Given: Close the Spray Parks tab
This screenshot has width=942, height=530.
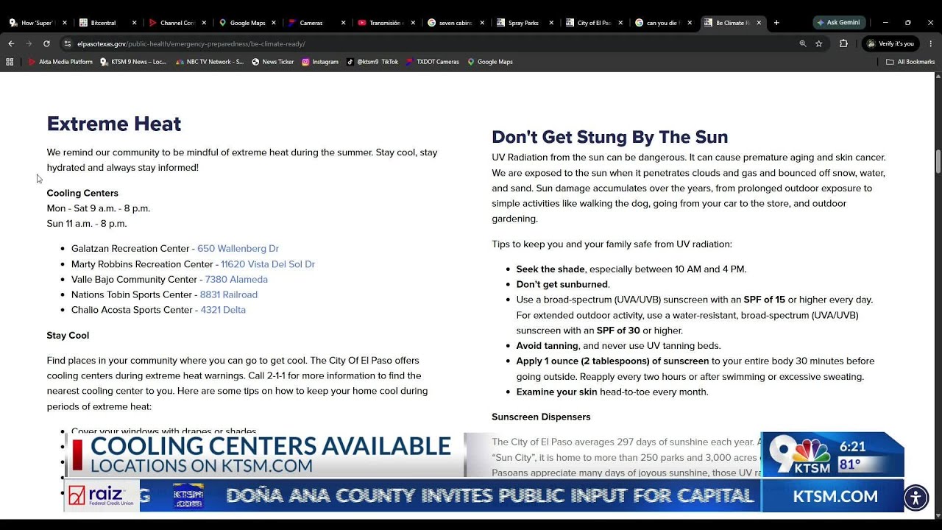Looking at the screenshot, I should point(552,23).
